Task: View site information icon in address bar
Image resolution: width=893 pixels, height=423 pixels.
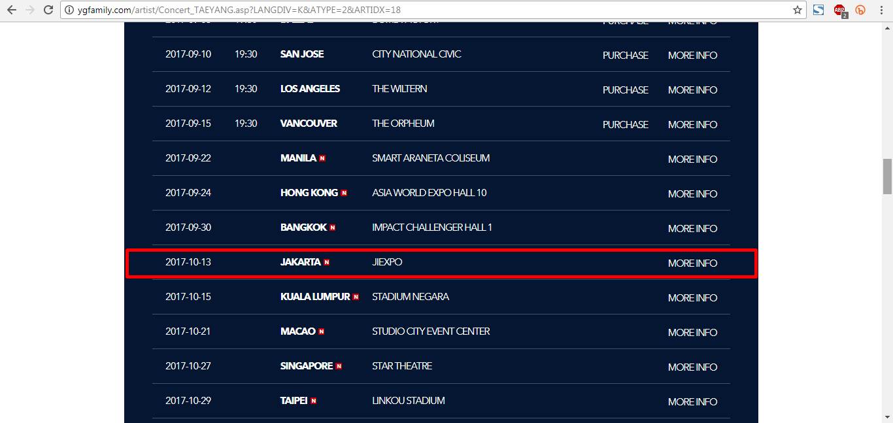Action: tap(69, 10)
